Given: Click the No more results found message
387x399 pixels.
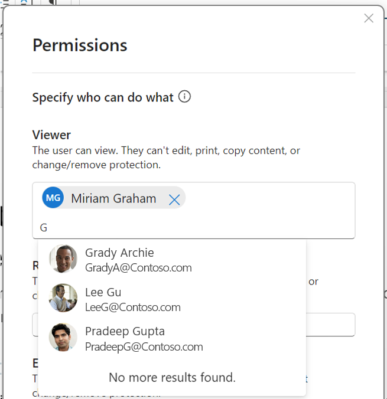Looking at the screenshot, I should (x=172, y=377).
